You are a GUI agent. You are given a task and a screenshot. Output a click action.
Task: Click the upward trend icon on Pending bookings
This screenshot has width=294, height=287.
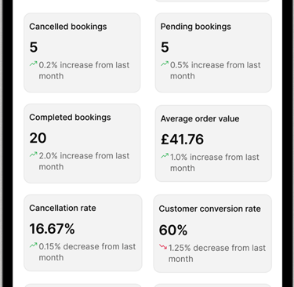[165, 64]
